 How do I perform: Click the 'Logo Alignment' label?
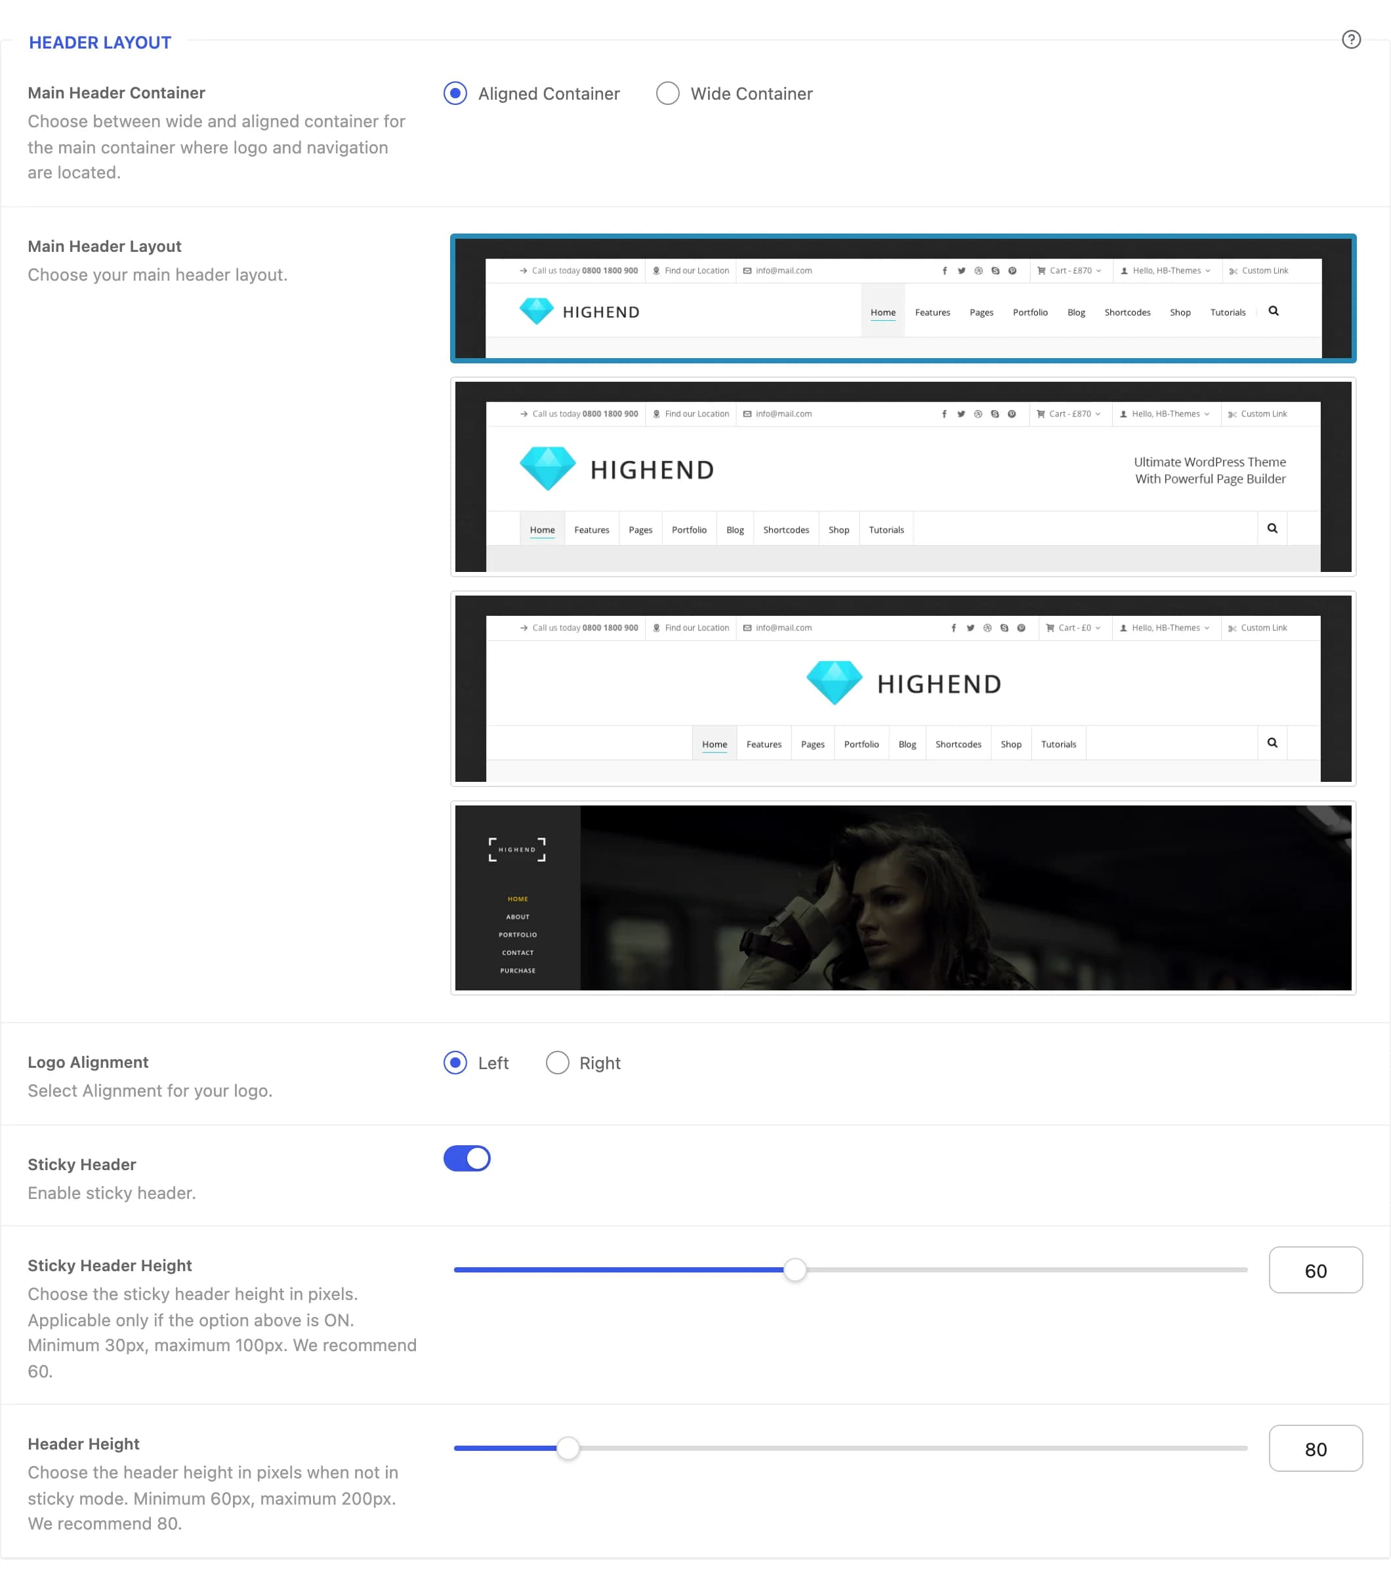[88, 1062]
